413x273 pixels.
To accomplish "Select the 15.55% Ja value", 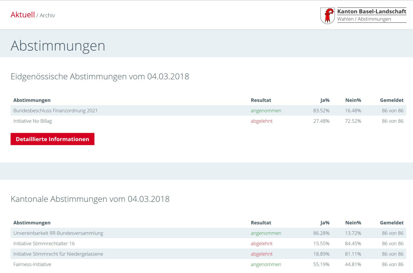I will [x=321, y=243].
